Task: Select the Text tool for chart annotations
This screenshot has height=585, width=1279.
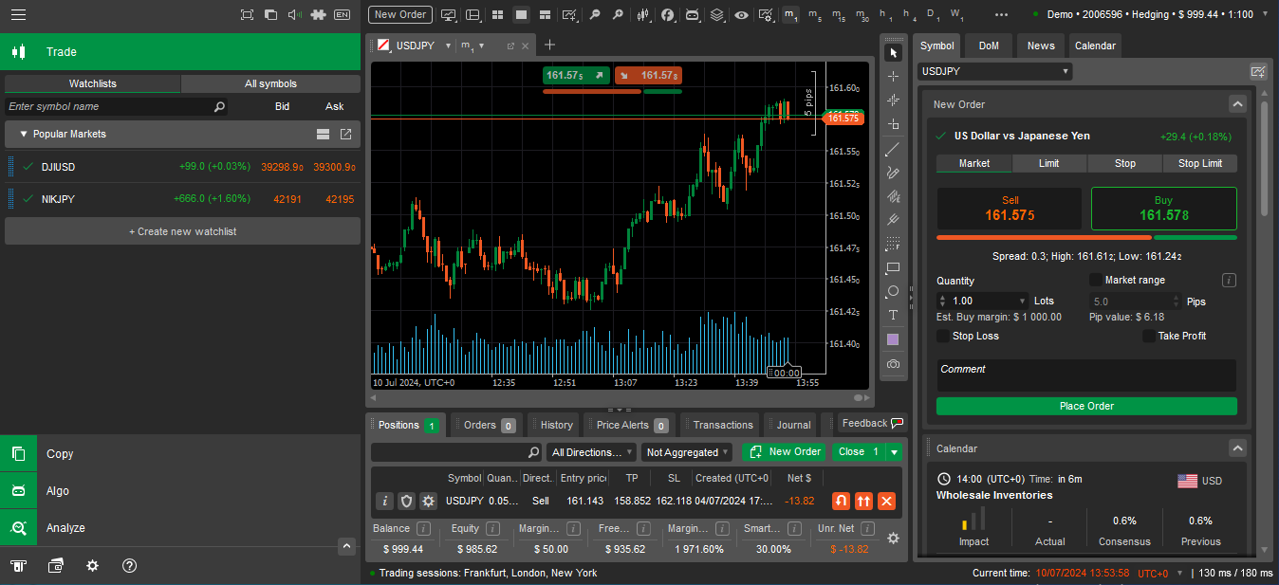Action: pos(893,314)
